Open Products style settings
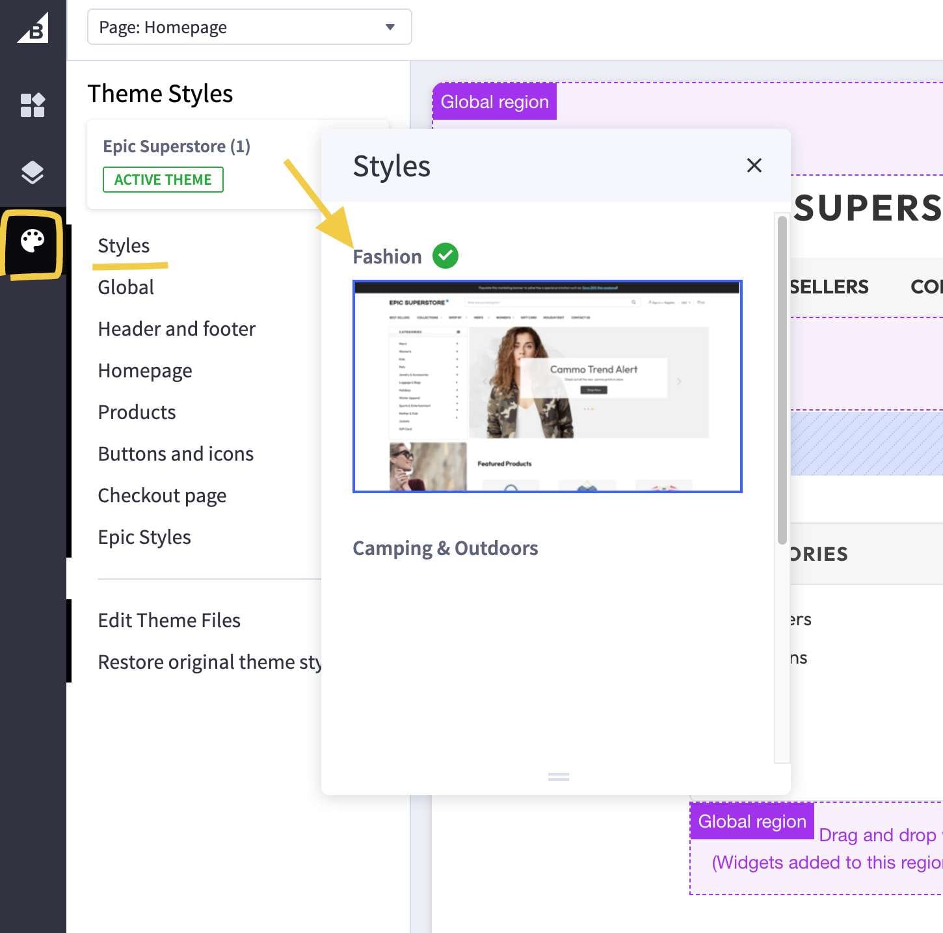This screenshot has height=933, width=943. coord(137,412)
